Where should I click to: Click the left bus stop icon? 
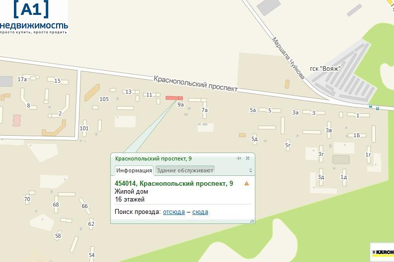tap(371, 106)
